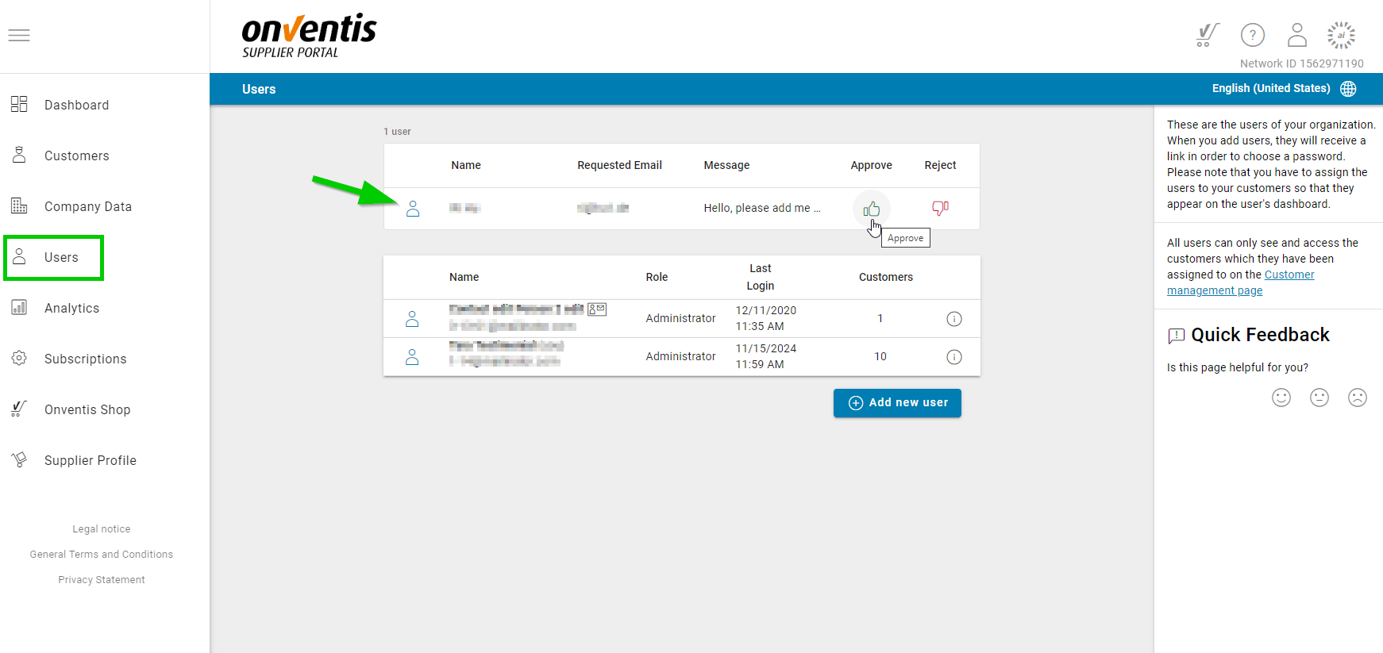Open the help question mark icon
This screenshot has height=653, width=1383.
1252,35
